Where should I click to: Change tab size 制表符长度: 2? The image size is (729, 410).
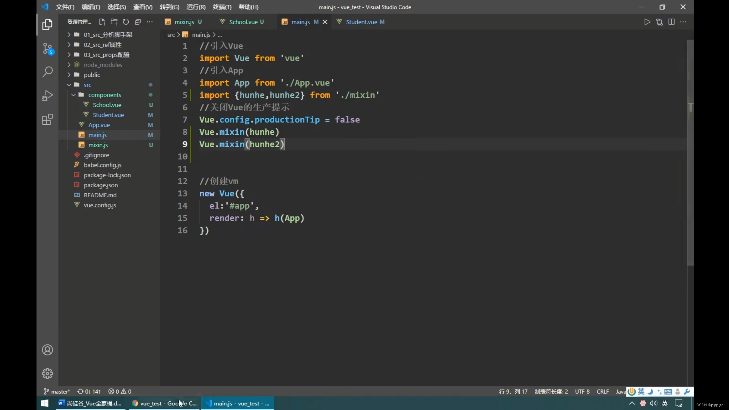coord(551,391)
